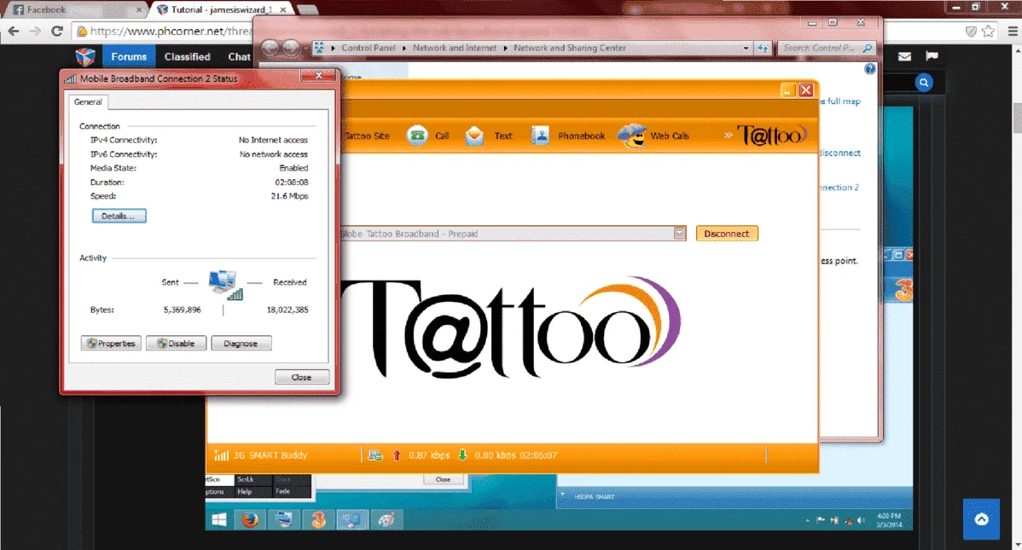Click the Call phone icon in Tattoo toolbar
Screen dimensions: 1022x550
pyautogui.click(x=417, y=136)
